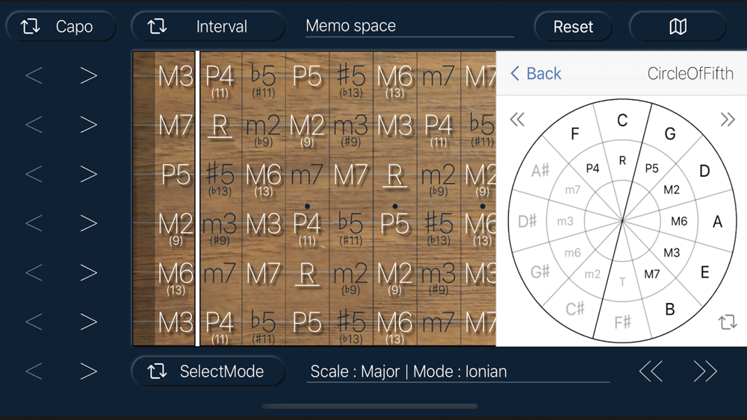Tune down the string whose open note is M2

coord(34,223)
